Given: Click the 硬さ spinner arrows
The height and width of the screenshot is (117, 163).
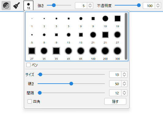Looking at the screenshot, I should [x=124, y=84].
